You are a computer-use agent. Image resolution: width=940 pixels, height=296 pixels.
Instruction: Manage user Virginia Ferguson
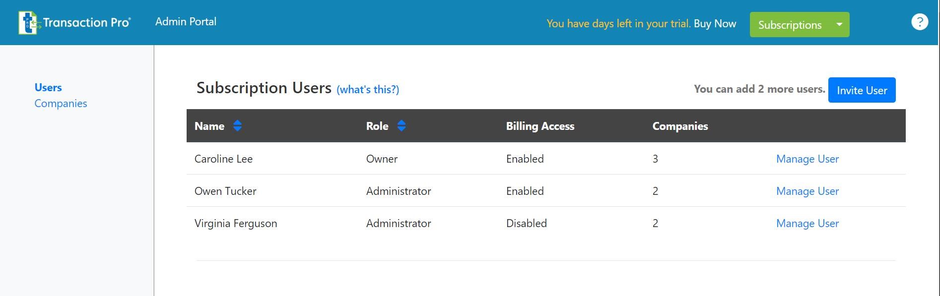point(807,223)
